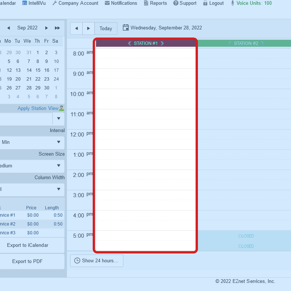Go to previous month in mini calendar
The height and width of the screenshot is (291, 291).
tap(8, 28)
